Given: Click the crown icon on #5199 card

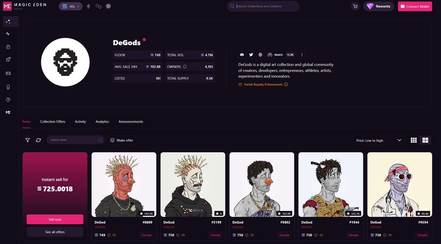Looking at the screenshot, I should point(183,235).
